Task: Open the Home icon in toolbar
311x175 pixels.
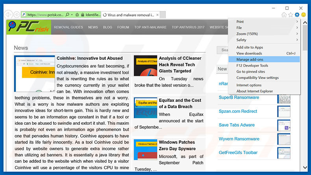Action: [284, 15]
